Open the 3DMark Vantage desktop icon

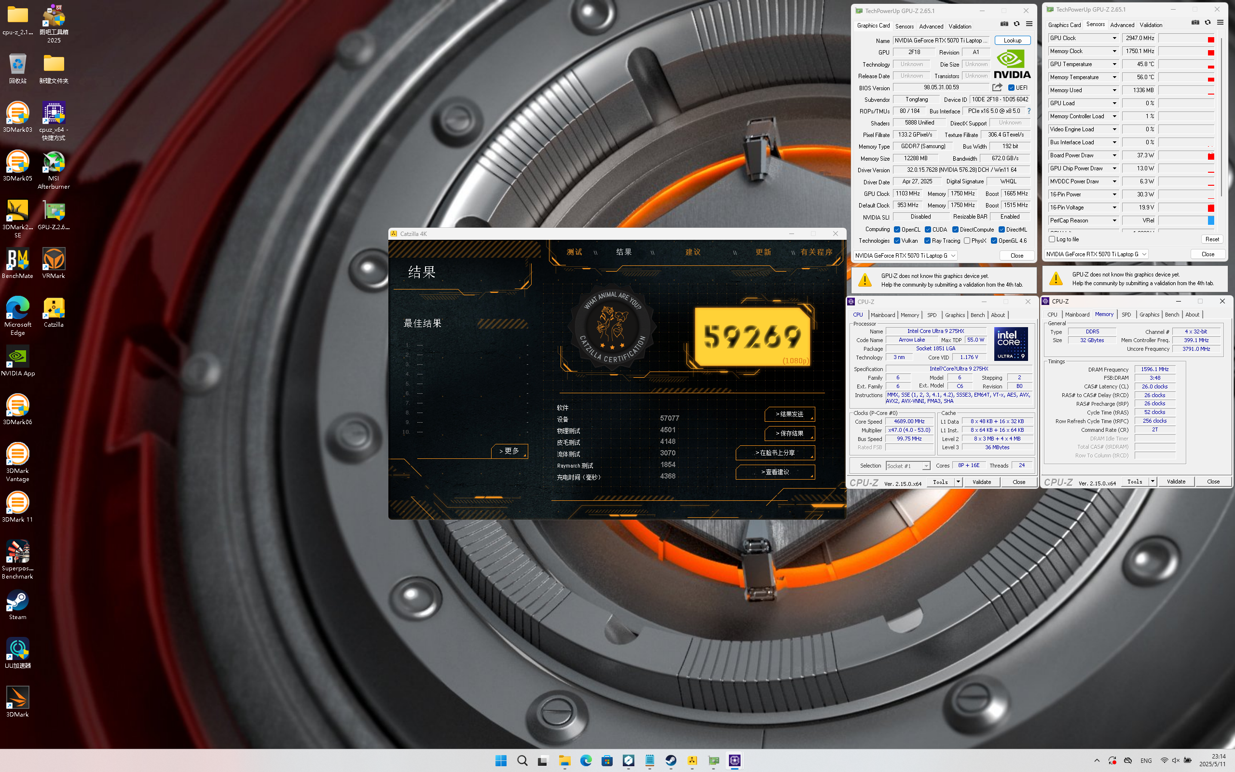pyautogui.click(x=17, y=462)
